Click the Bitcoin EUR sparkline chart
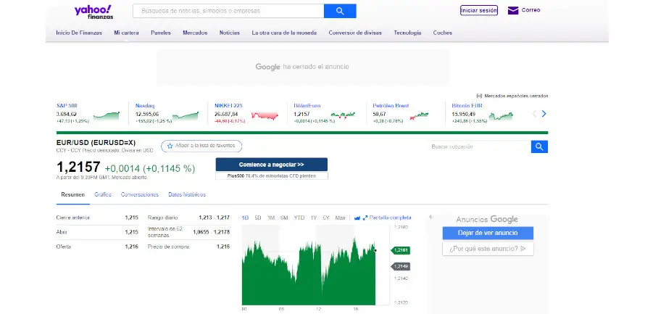Viewport: 645px width, 314px height. click(x=501, y=115)
